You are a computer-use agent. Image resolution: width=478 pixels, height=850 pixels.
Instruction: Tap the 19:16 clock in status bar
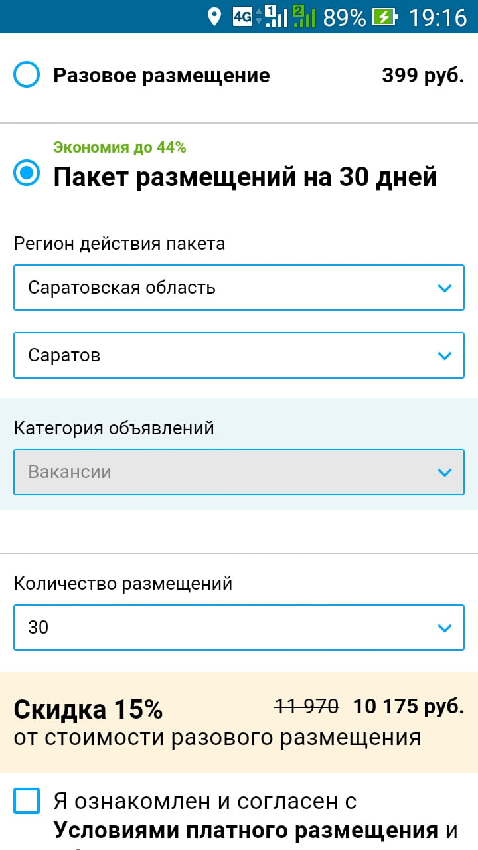pos(438,17)
